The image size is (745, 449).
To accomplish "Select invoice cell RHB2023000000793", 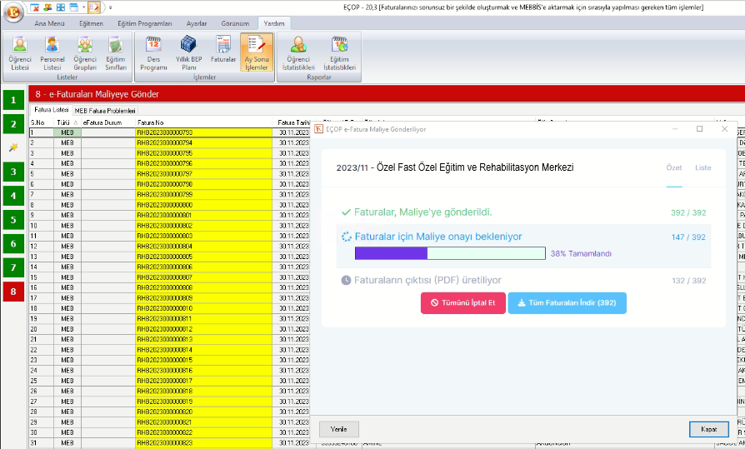I will point(204,132).
